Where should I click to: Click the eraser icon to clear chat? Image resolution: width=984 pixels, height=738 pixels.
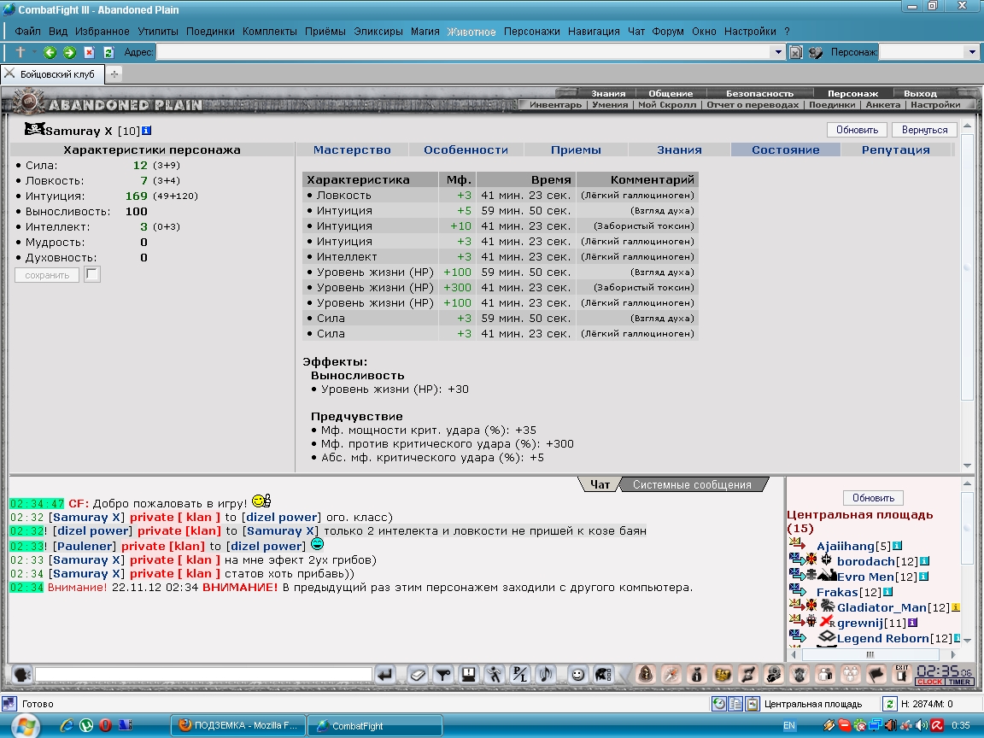tap(418, 675)
